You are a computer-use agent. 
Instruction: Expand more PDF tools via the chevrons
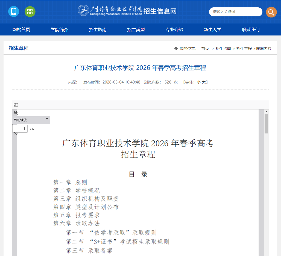(16, 134)
